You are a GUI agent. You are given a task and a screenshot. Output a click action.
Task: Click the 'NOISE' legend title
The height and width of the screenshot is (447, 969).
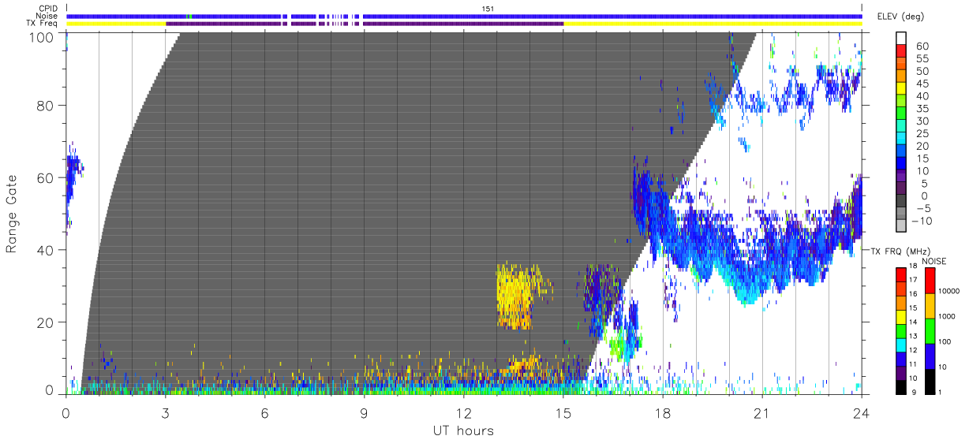pyautogui.click(x=934, y=261)
